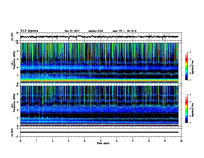204x158 pixels.
Task: Click the 4 kHz tick on ch.1 axis
Action: [x=18, y=67]
